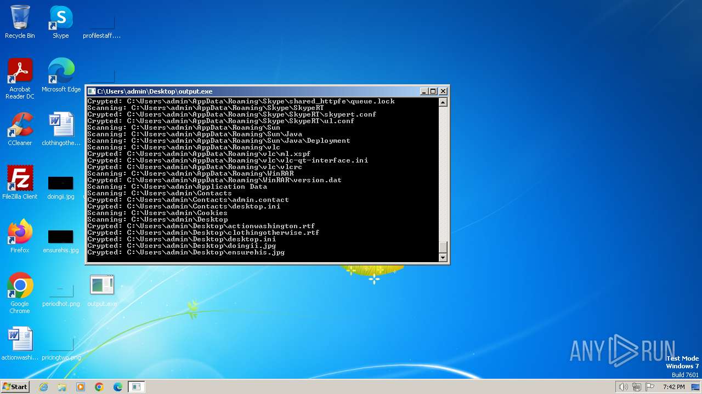
Task: Select the clothingotherwise Word document icon
Action: click(x=61, y=129)
